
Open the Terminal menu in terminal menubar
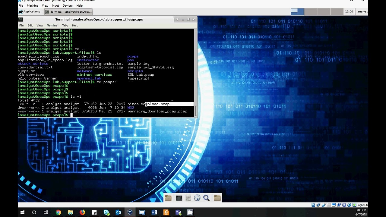[52, 25]
